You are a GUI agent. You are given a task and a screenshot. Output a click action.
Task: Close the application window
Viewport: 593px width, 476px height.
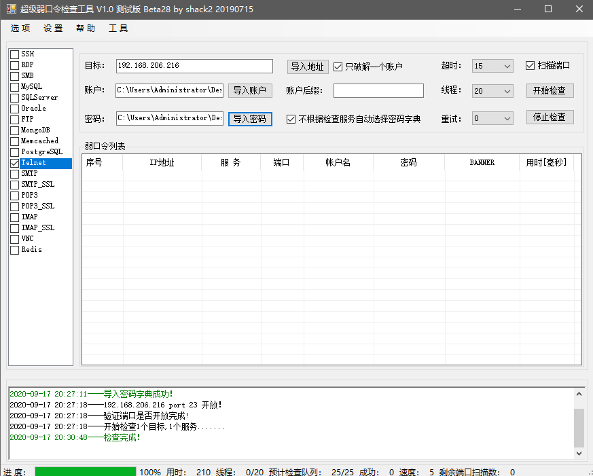(x=579, y=9)
